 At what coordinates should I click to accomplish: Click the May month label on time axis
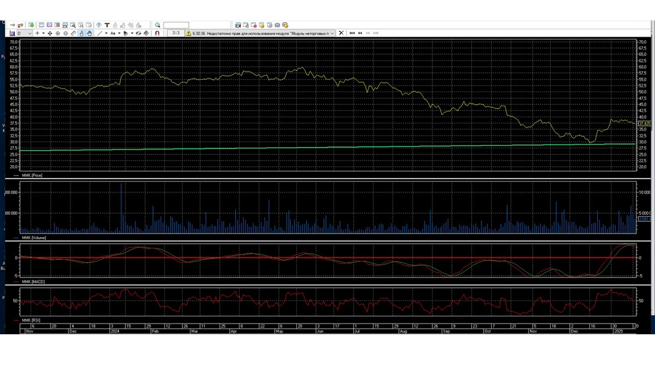point(279,331)
